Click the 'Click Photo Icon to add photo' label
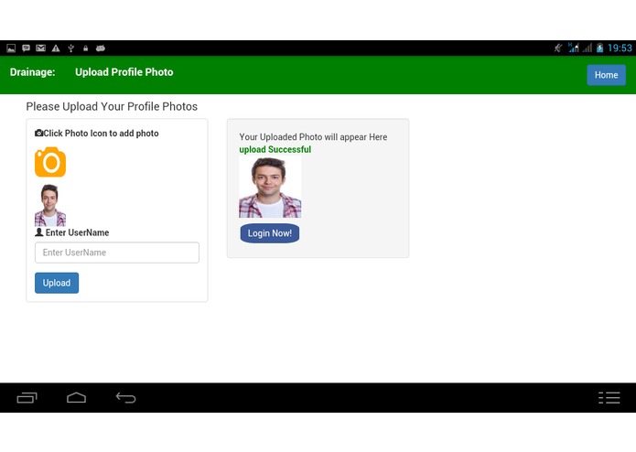Screen dimensions: 636x452 pyautogui.click(x=101, y=133)
